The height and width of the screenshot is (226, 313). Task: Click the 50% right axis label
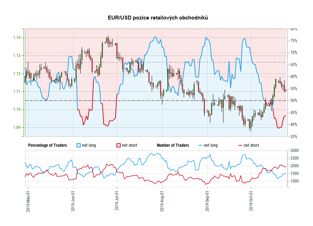coord(294,100)
